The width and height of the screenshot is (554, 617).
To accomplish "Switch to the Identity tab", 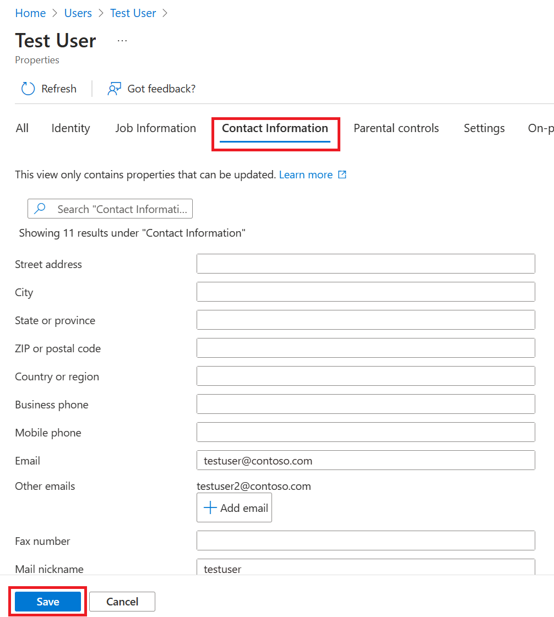I will pyautogui.click(x=70, y=128).
